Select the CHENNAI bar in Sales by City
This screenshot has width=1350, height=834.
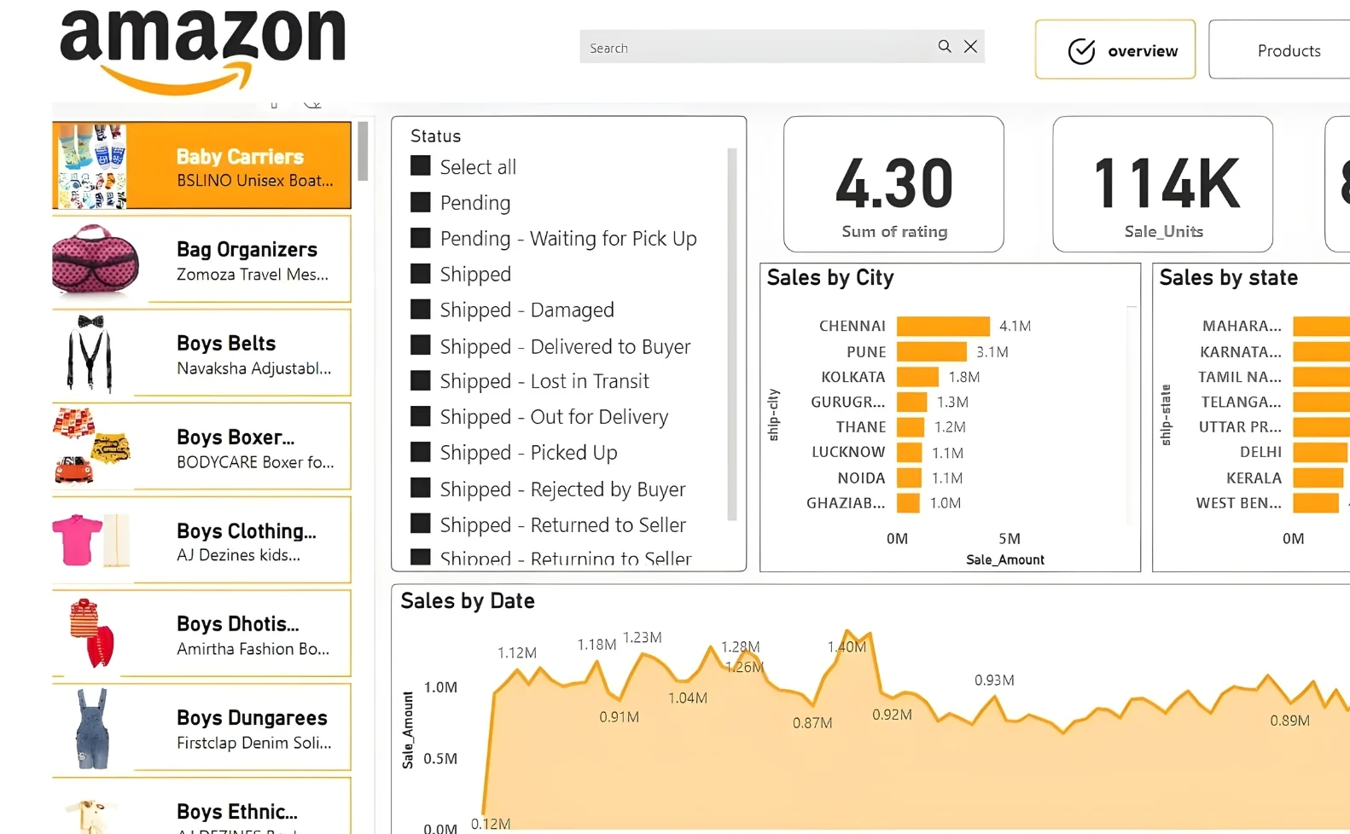[943, 326]
